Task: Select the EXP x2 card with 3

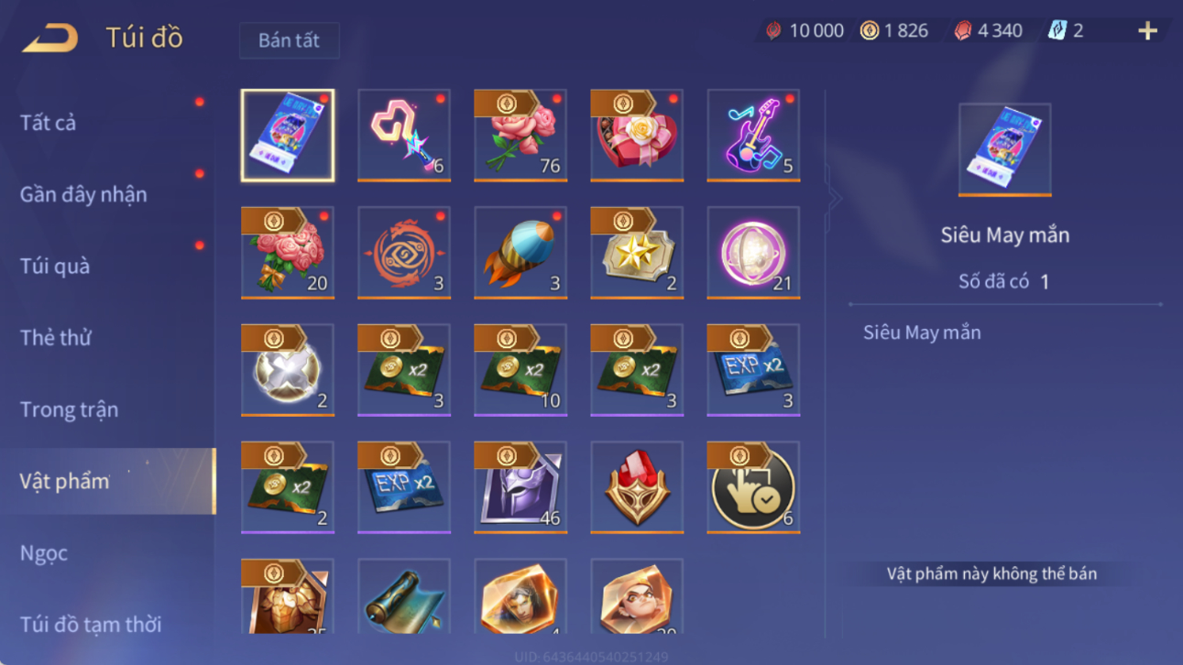Action: (x=753, y=370)
